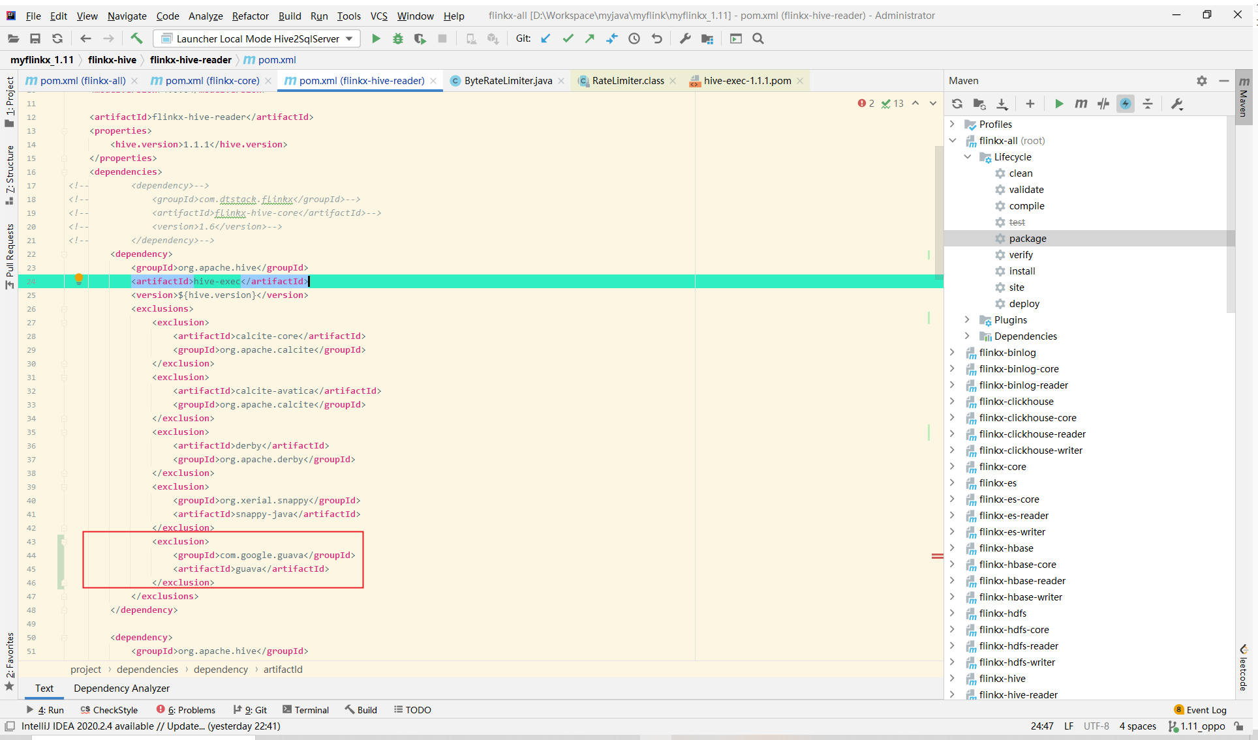Open the Terminal tool window
Screen dimensions: 1258x740
coord(305,710)
